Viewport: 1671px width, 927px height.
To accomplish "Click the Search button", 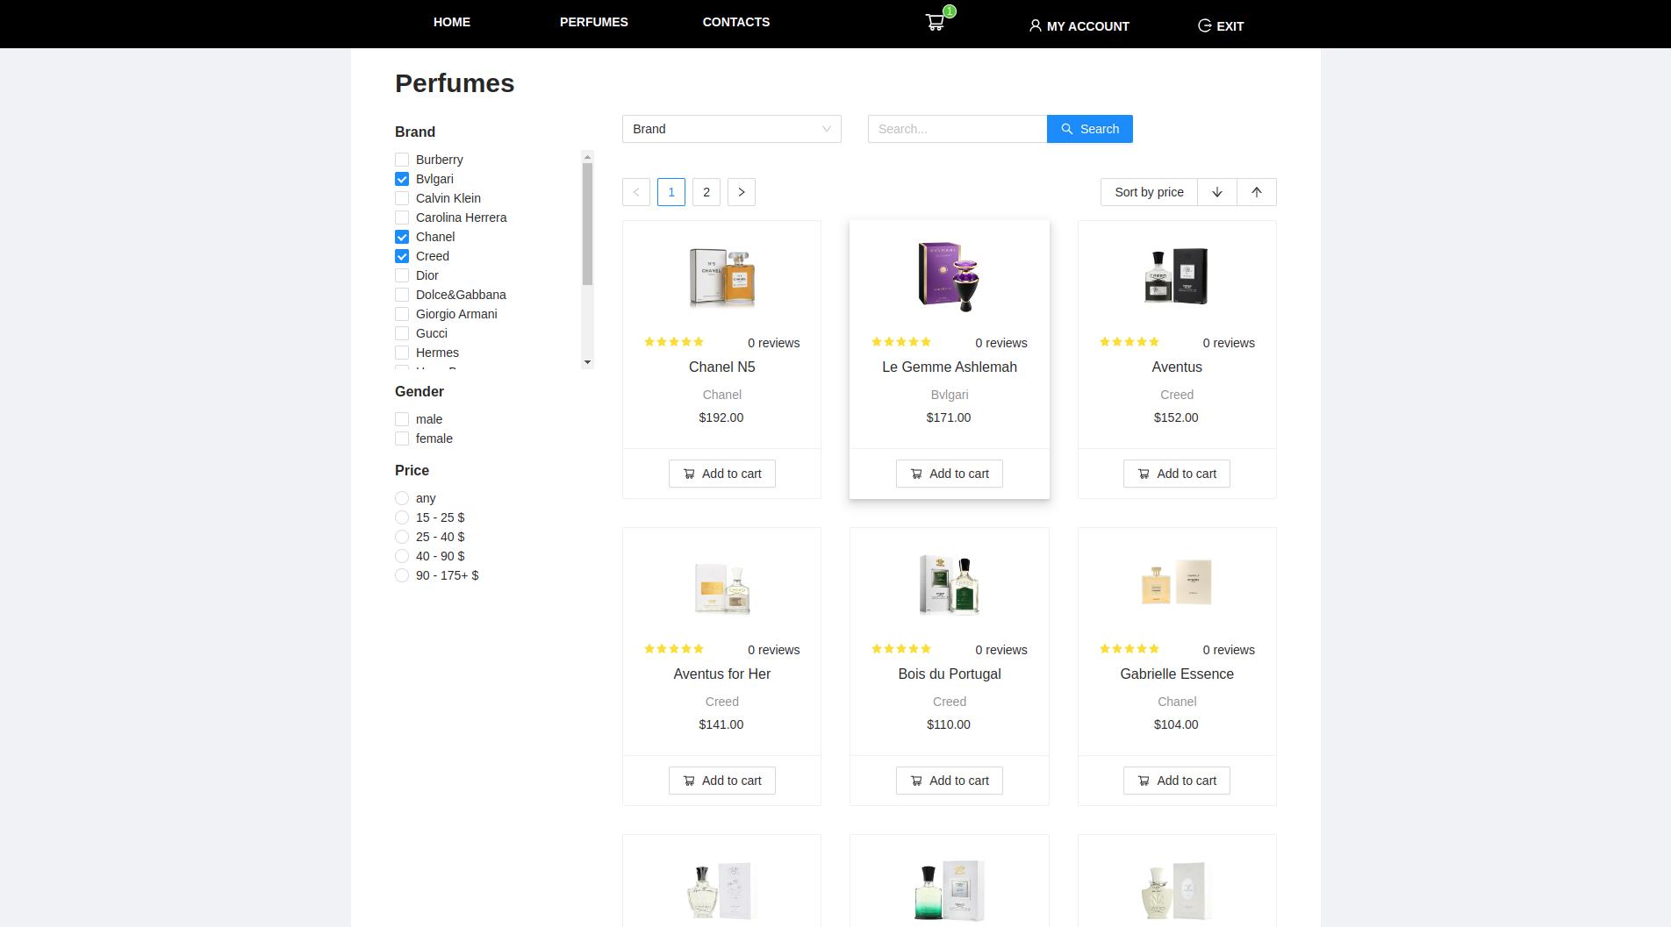I will click(x=1090, y=129).
